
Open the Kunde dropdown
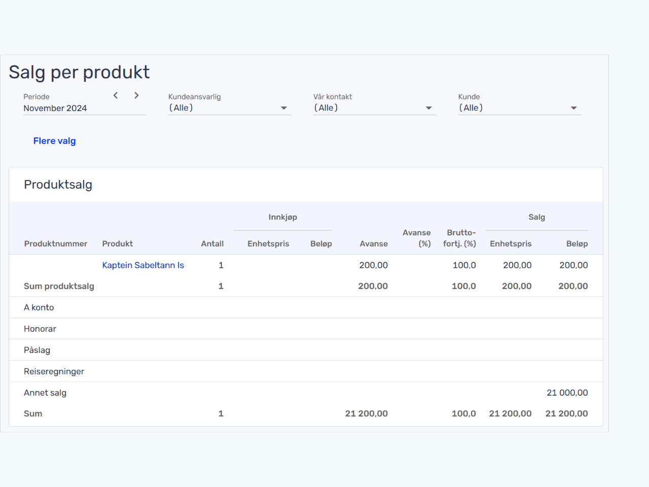520,108
